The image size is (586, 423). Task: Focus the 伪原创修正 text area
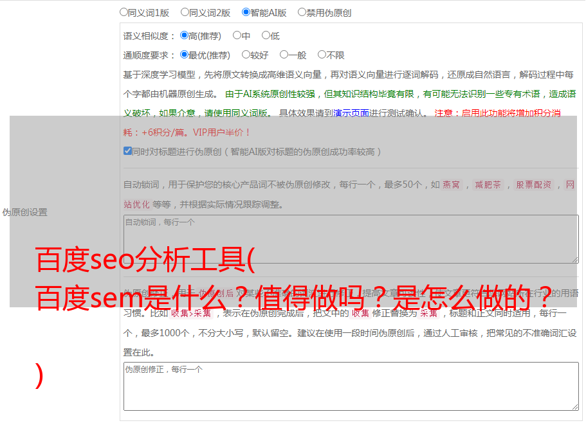point(351,386)
